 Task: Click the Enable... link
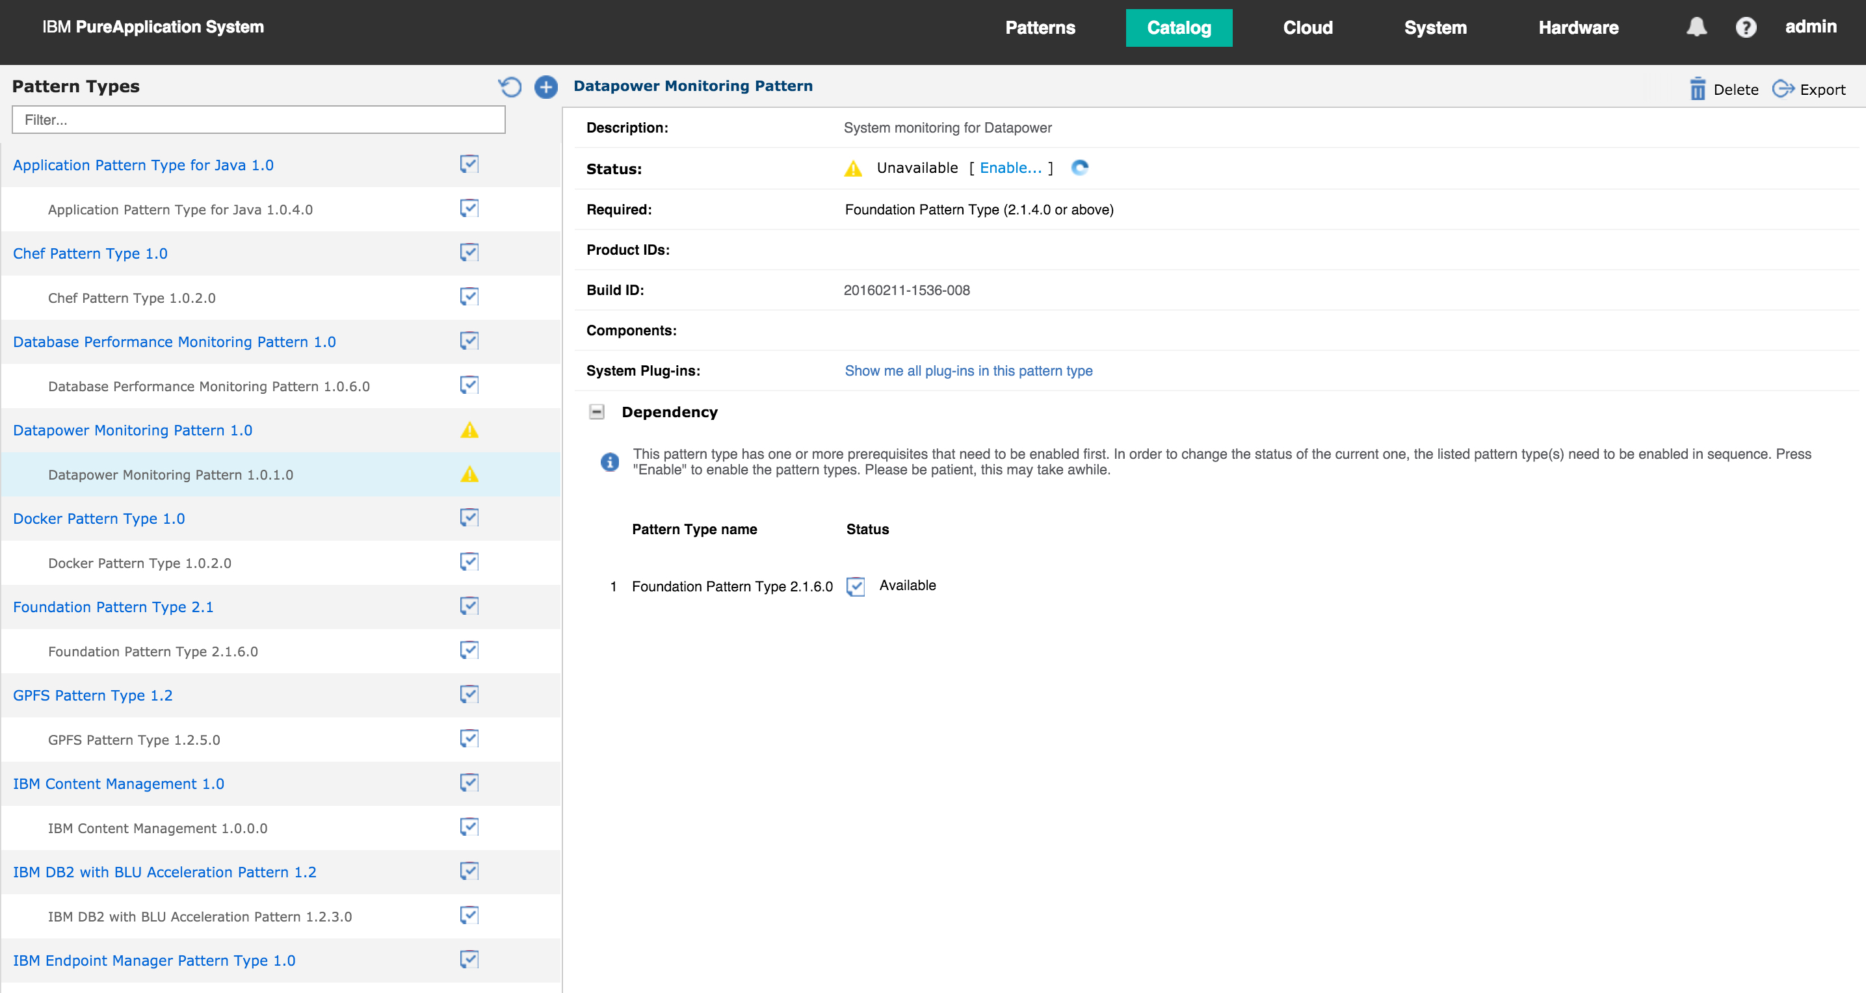point(1010,168)
